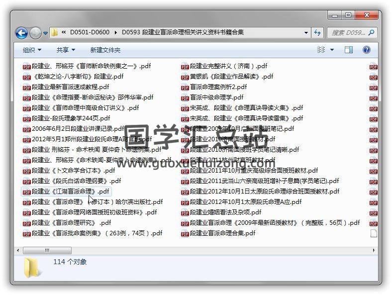This screenshot has height=295, width=392.
Task: Select PDF icon of 段建业最新盲派速成教程
Action: point(26,88)
